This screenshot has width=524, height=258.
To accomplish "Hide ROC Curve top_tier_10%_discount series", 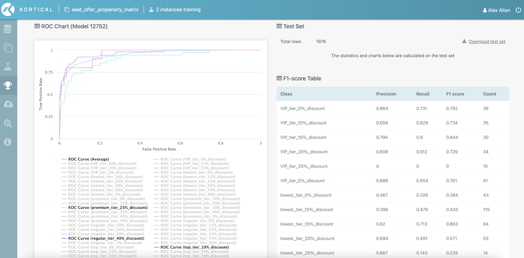I will click(x=194, y=247).
